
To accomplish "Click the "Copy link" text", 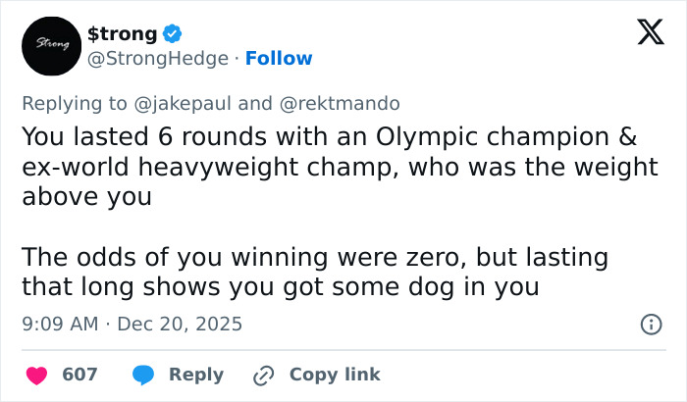I will tap(335, 375).
